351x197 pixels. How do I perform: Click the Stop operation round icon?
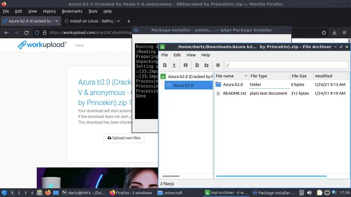pos(218,65)
